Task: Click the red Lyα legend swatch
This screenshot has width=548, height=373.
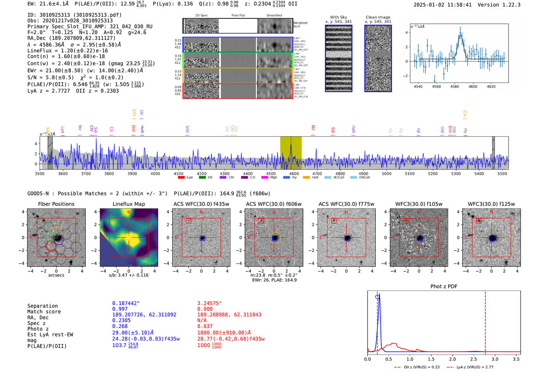Action: tap(181, 177)
